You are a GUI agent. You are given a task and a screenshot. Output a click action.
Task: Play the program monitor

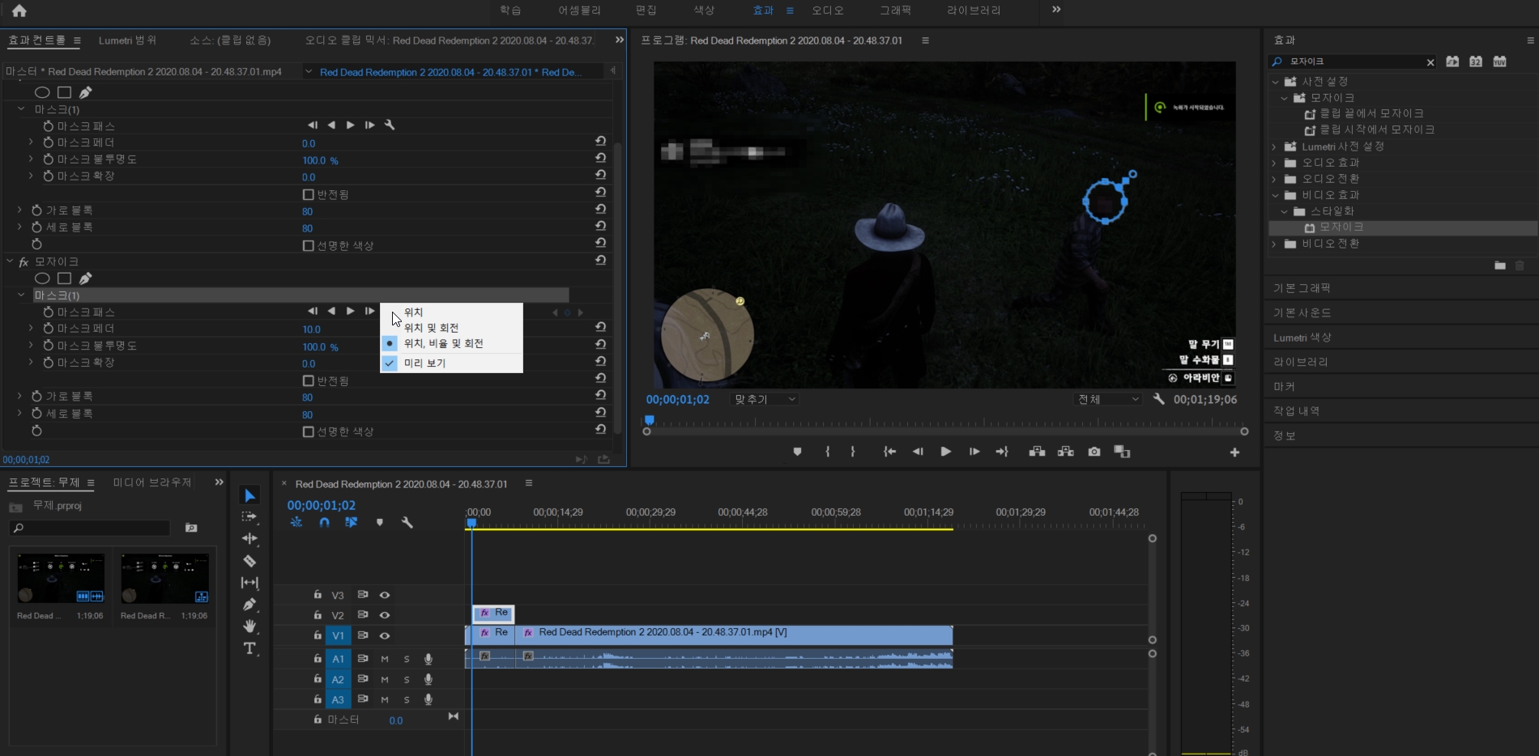coord(945,452)
